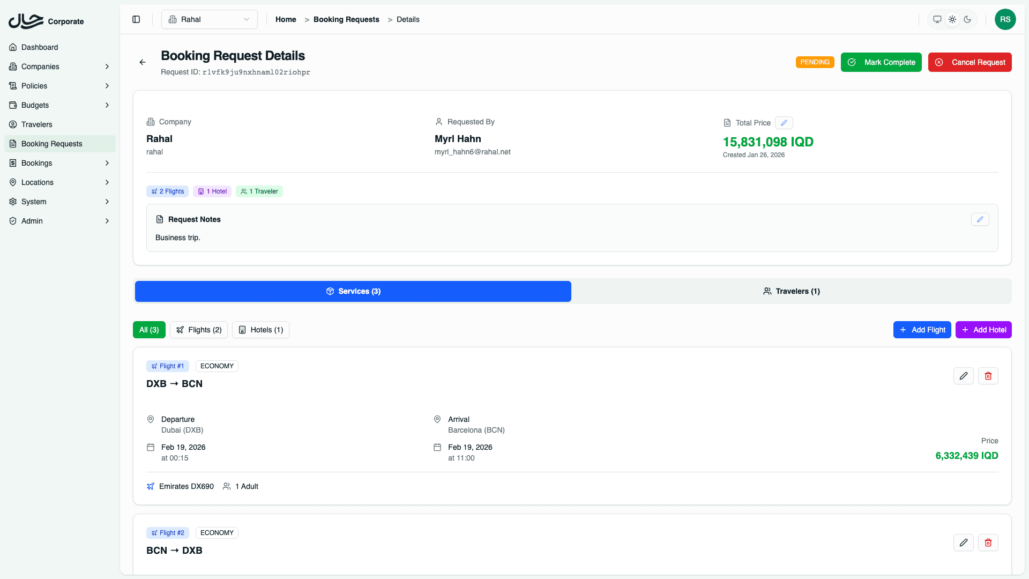The image size is (1029, 579).
Task: Click the Mark Complete button
Action: point(881,62)
